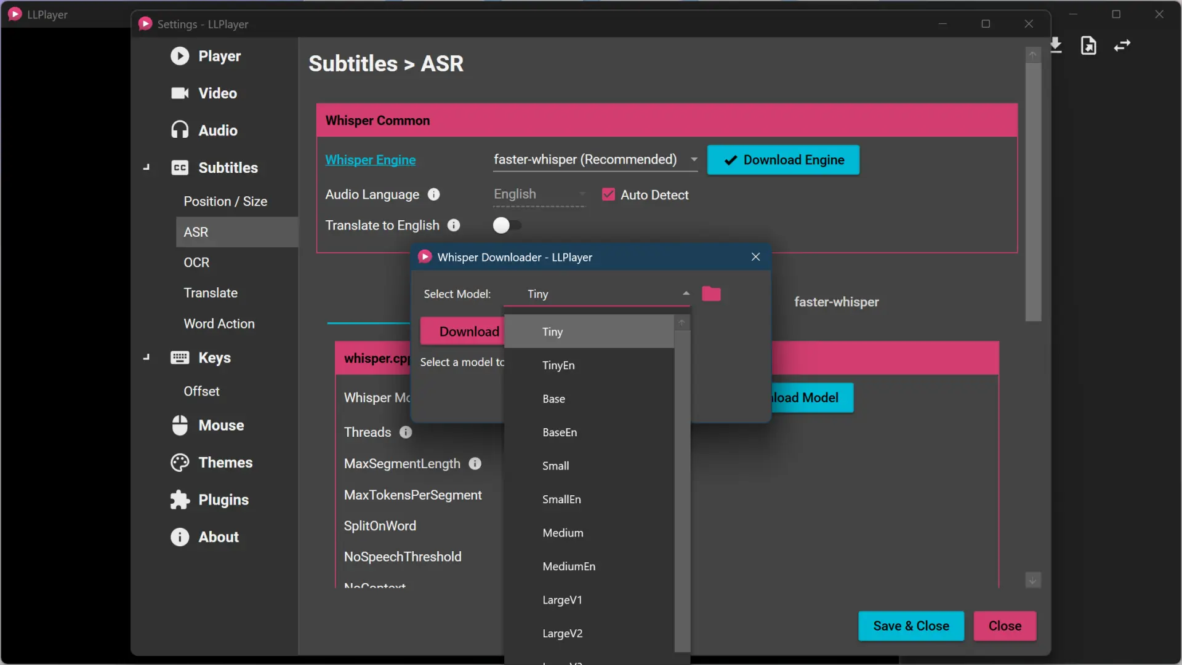This screenshot has width=1182, height=665.
Task: Click the Download Model button
Action: pyautogui.click(x=811, y=398)
